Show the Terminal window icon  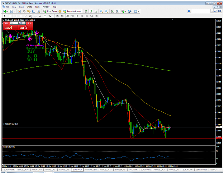pyautogui.click(x=34, y=11)
